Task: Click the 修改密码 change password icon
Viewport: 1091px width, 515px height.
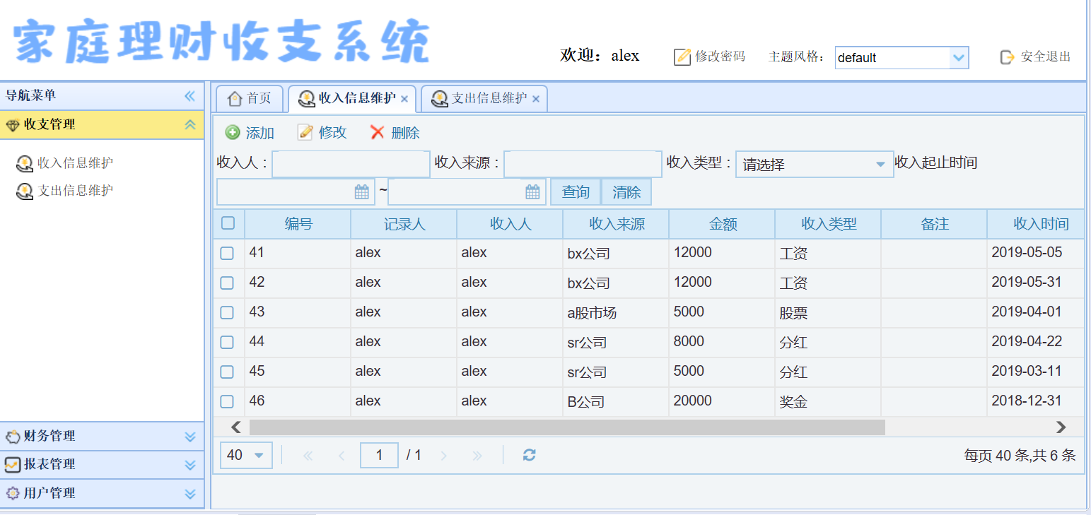Action: pyautogui.click(x=682, y=57)
